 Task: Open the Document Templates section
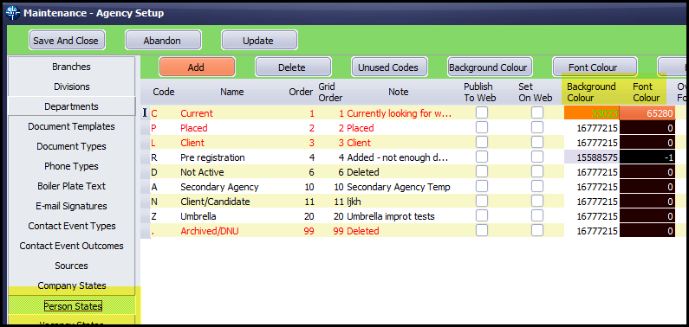coord(71,126)
